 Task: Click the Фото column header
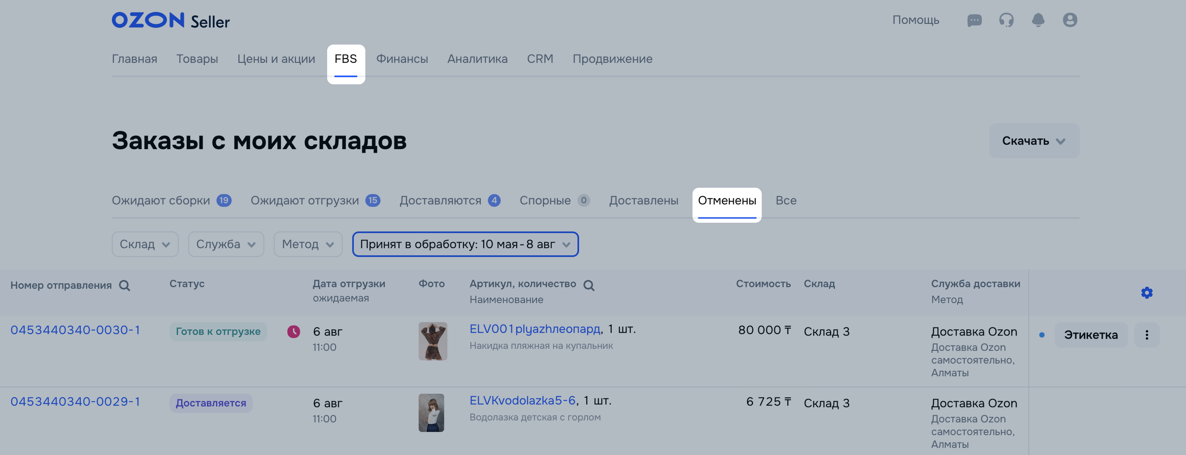pyautogui.click(x=431, y=284)
